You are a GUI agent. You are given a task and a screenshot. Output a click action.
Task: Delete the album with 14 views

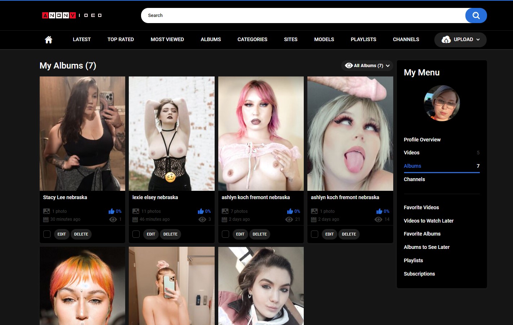click(349, 234)
